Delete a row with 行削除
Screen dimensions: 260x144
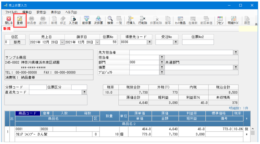142,21
